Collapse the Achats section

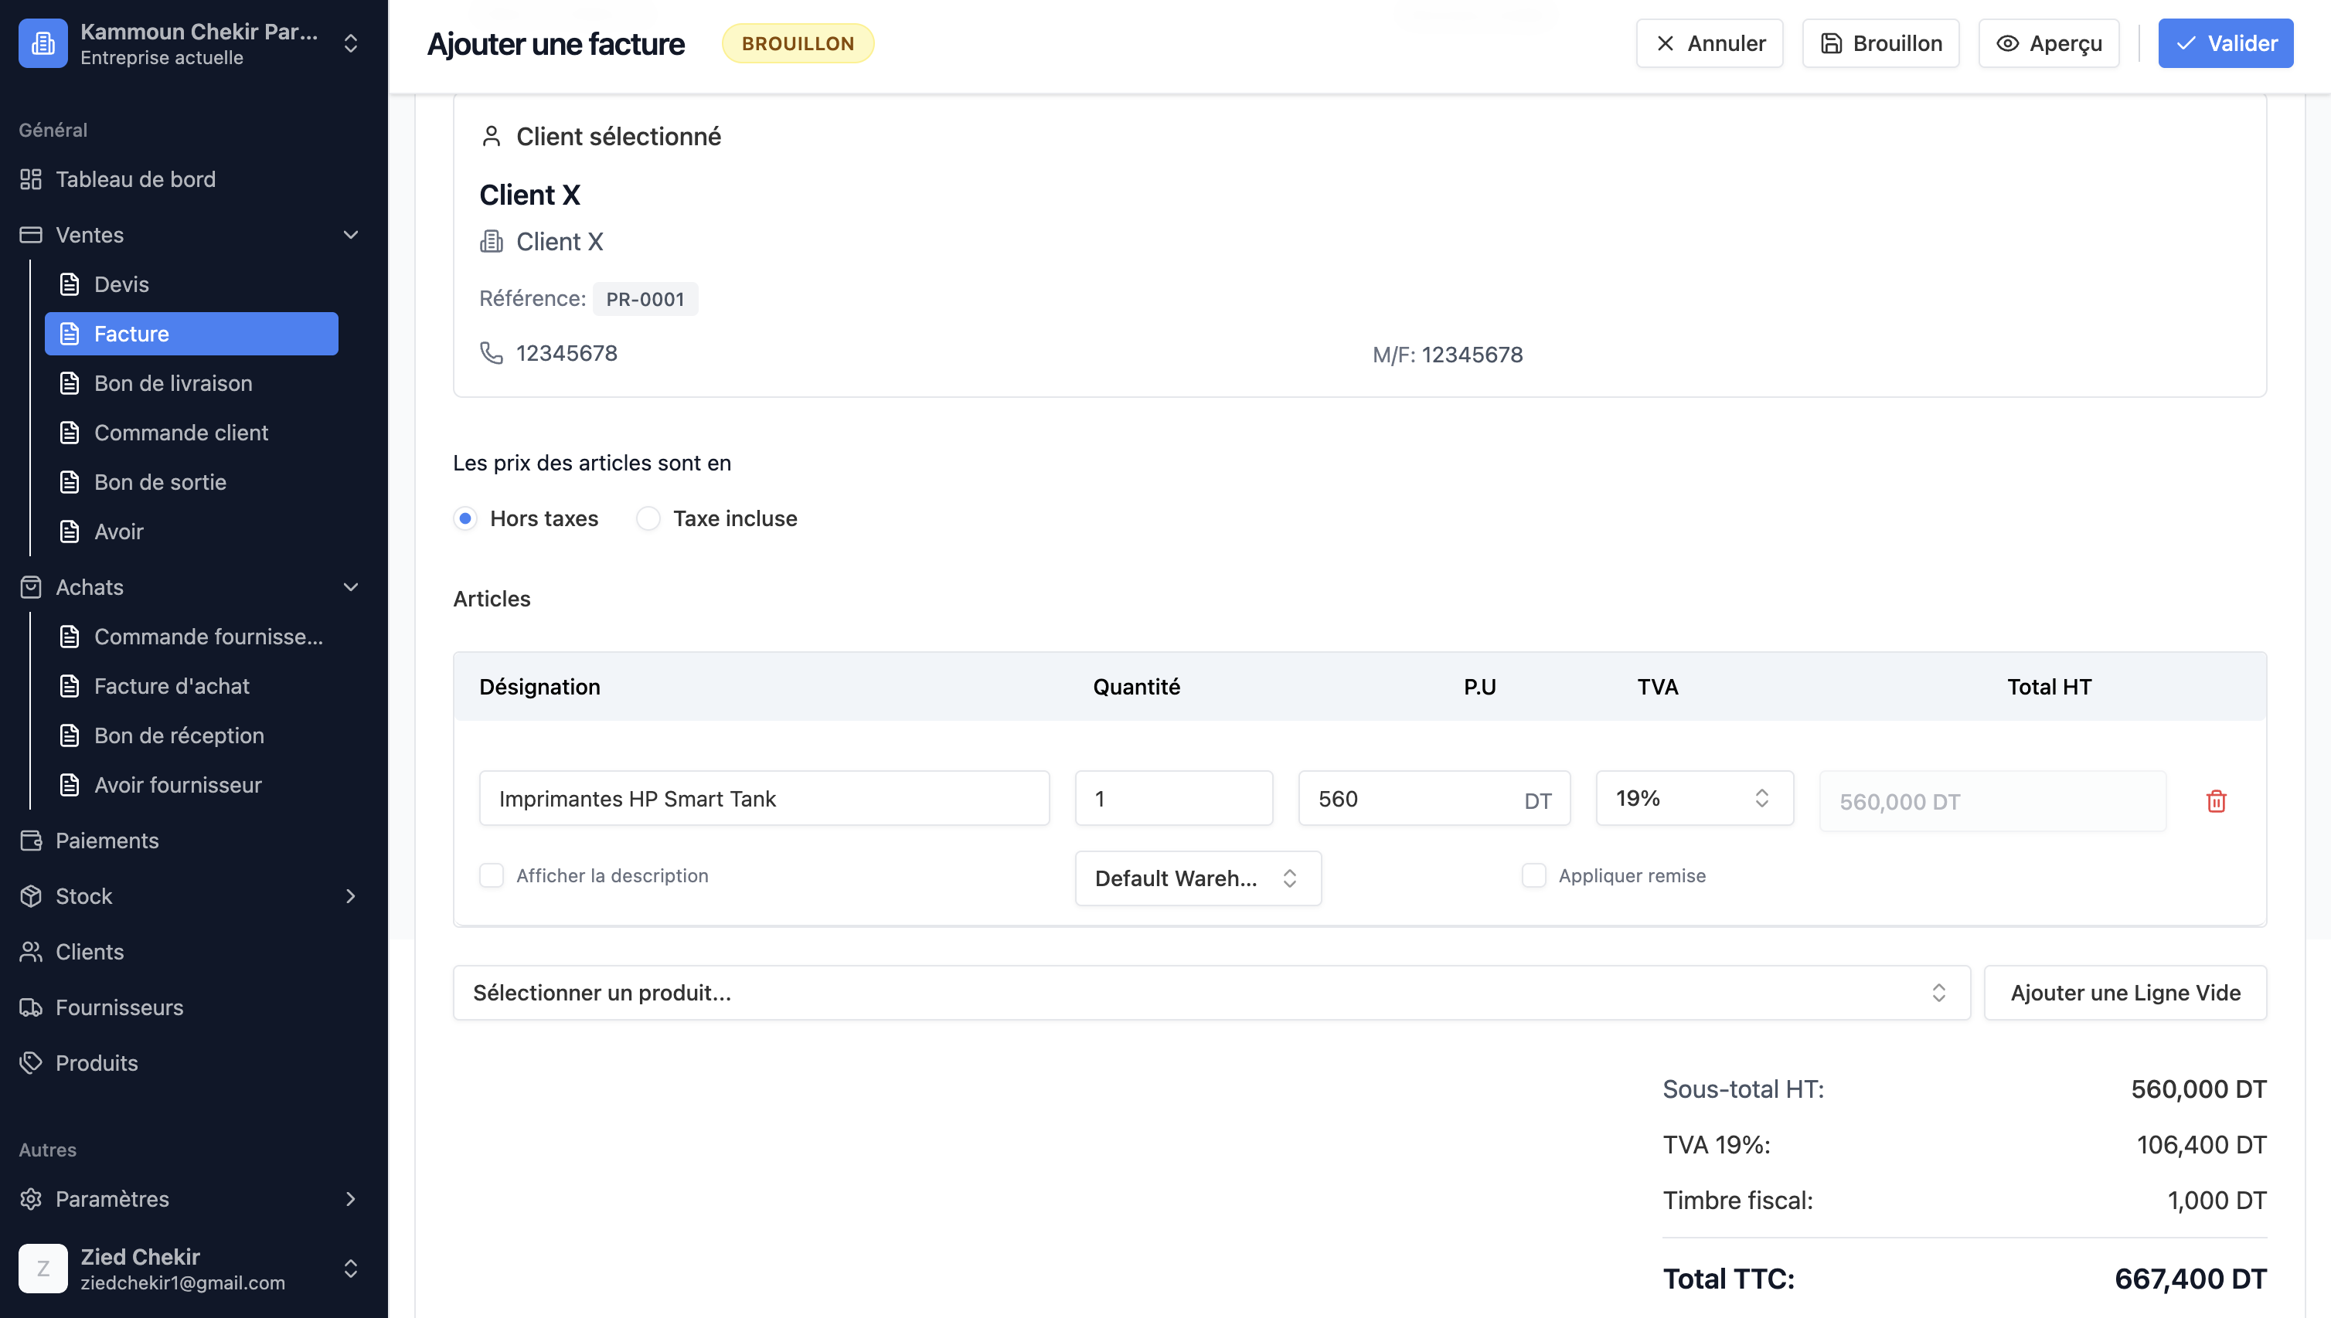pyautogui.click(x=352, y=586)
